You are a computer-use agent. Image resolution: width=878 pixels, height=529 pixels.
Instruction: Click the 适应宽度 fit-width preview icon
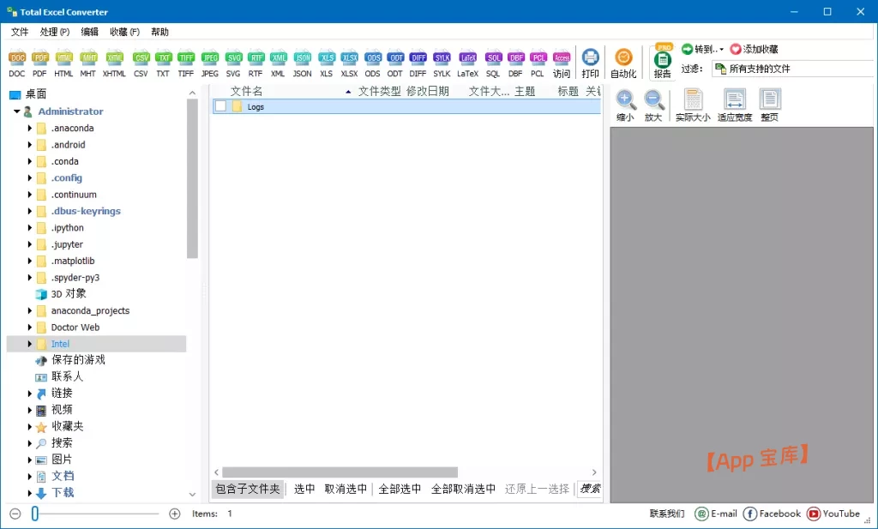[x=734, y=103]
